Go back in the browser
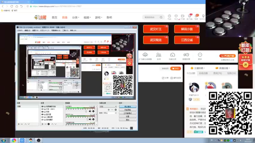The width and height of the screenshot is (255, 143). point(3,6)
